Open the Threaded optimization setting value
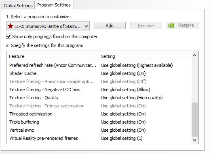211x154 pixels. click(123, 114)
